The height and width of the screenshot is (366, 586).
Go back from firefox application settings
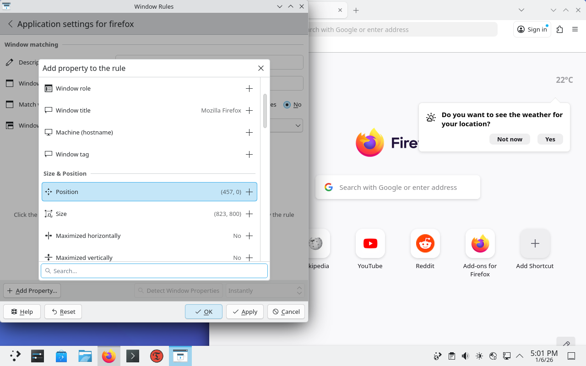(11, 24)
